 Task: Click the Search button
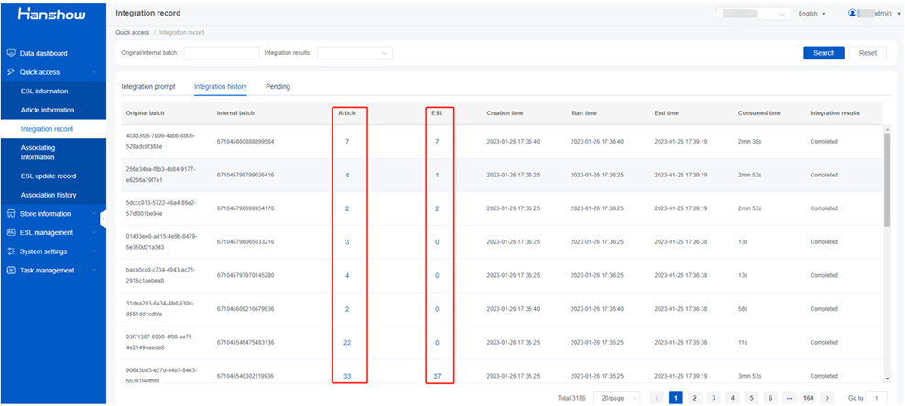coord(823,53)
